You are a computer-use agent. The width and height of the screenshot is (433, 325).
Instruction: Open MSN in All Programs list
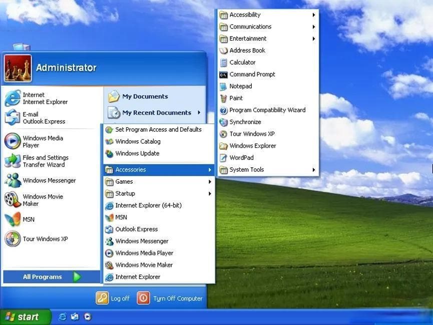[159, 217]
